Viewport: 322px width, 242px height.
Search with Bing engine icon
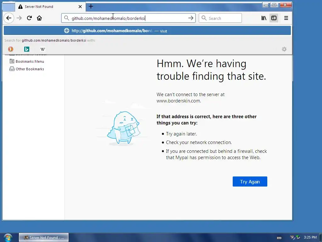(x=27, y=49)
